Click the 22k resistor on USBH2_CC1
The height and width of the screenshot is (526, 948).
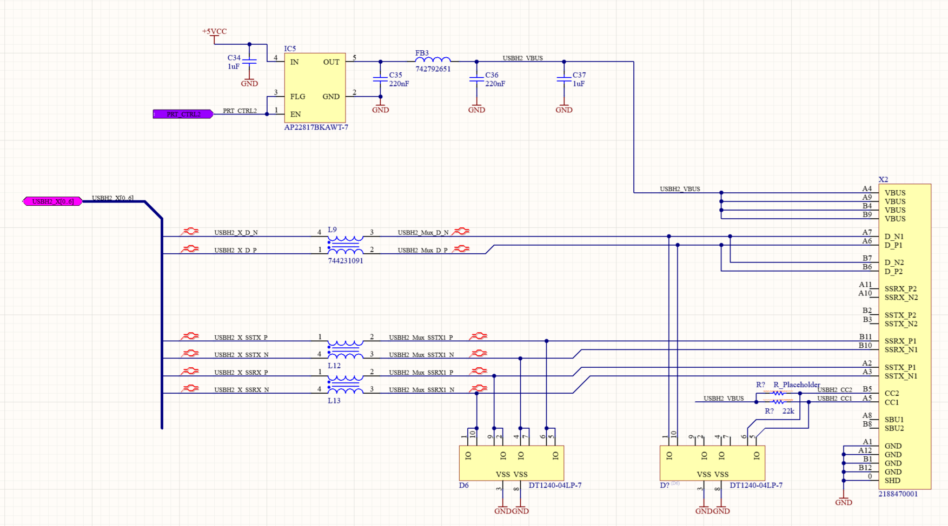point(778,402)
